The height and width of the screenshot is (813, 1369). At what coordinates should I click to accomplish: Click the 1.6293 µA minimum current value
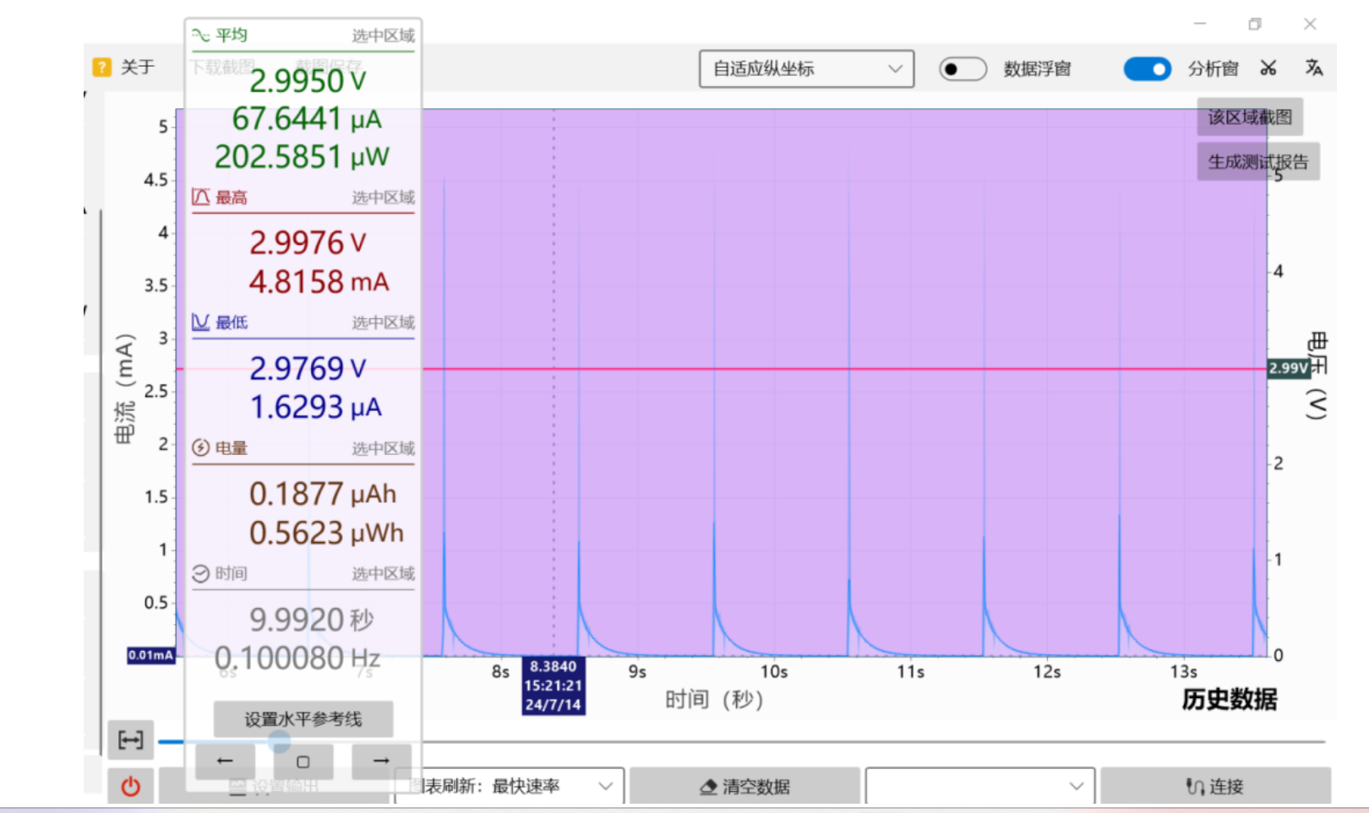(315, 407)
